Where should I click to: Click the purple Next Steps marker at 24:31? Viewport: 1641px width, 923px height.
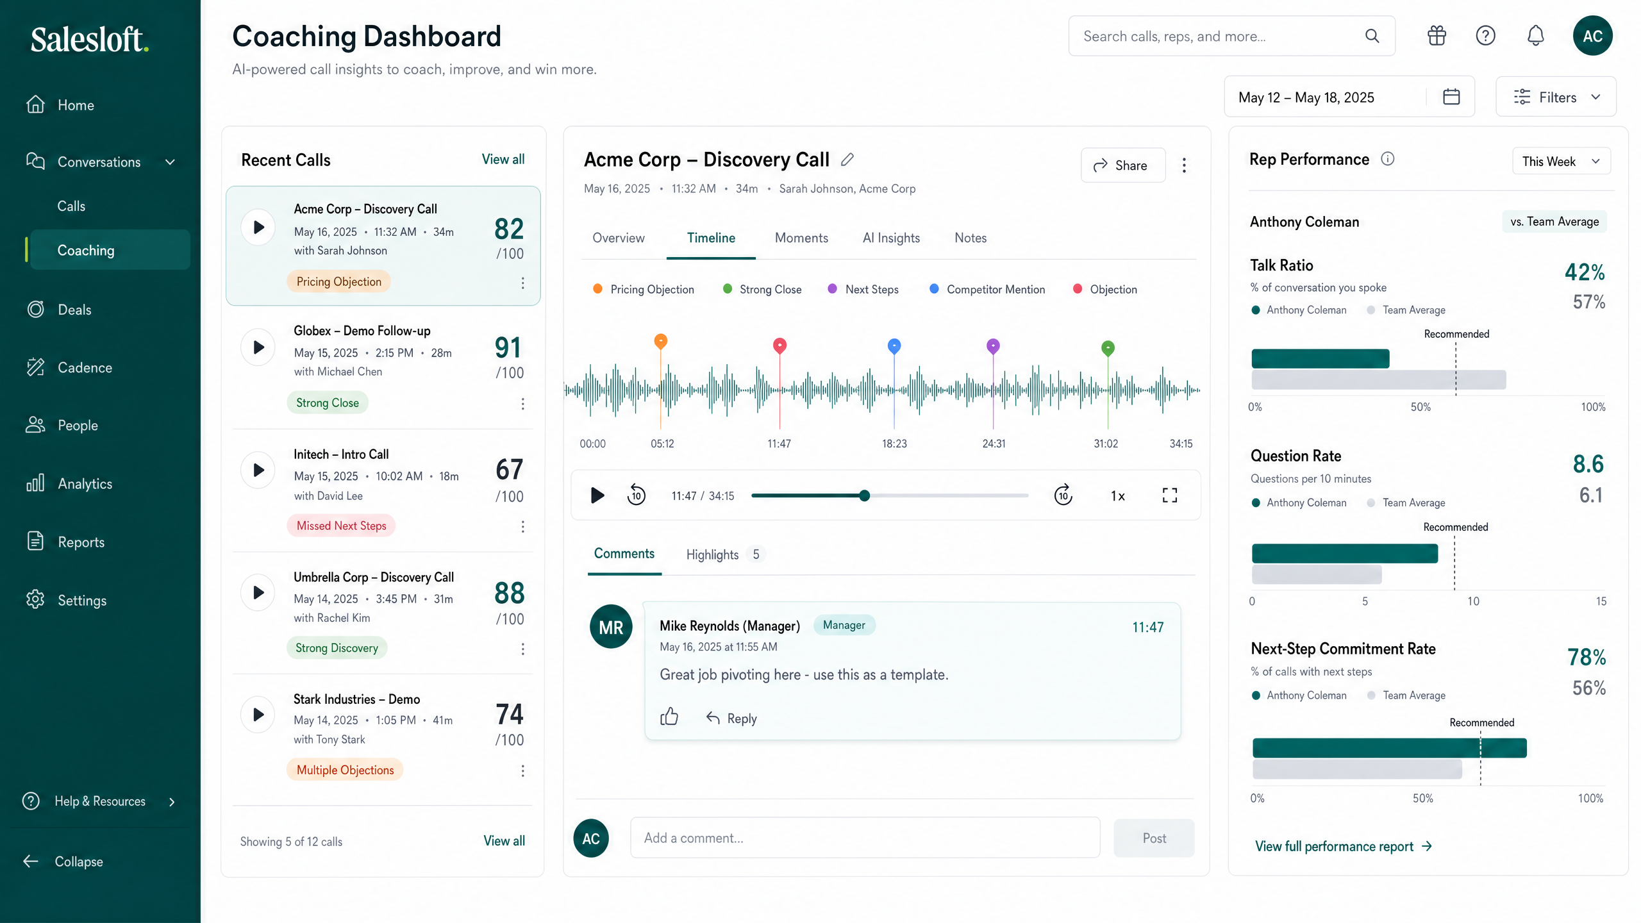click(x=993, y=347)
